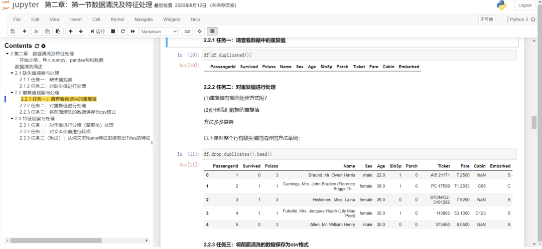Click the notebook vertical scrollbar thumb
The width and height of the screenshot is (542, 249).
(x=534, y=123)
